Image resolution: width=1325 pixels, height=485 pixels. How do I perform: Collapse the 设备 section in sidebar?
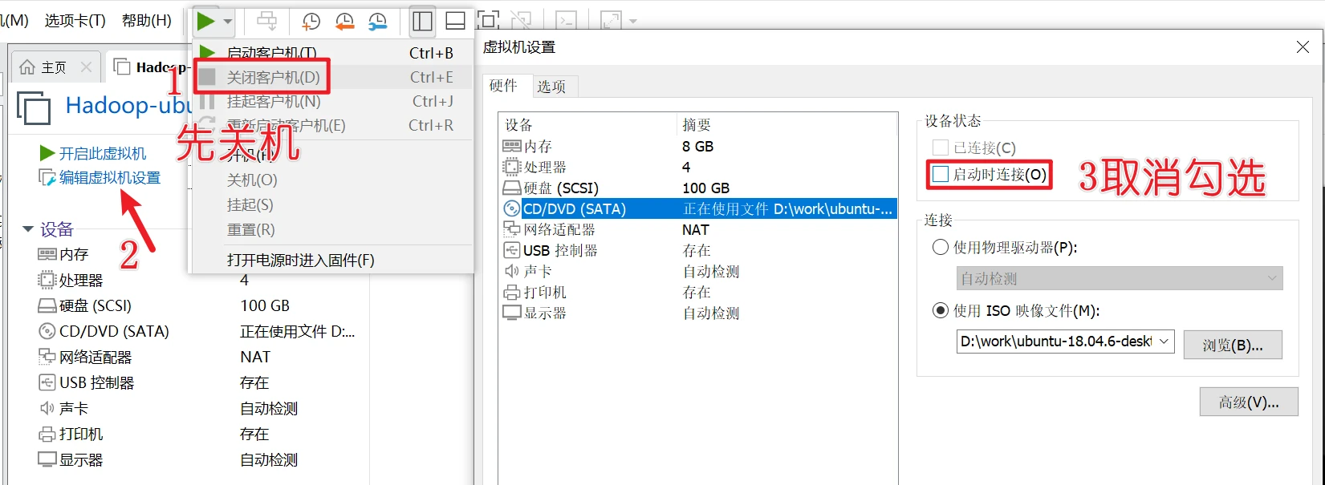pos(28,230)
